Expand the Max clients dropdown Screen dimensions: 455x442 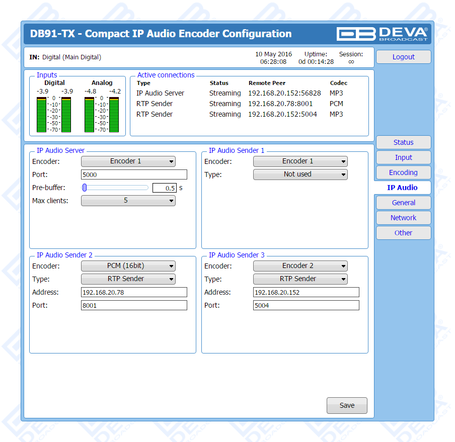click(128, 201)
